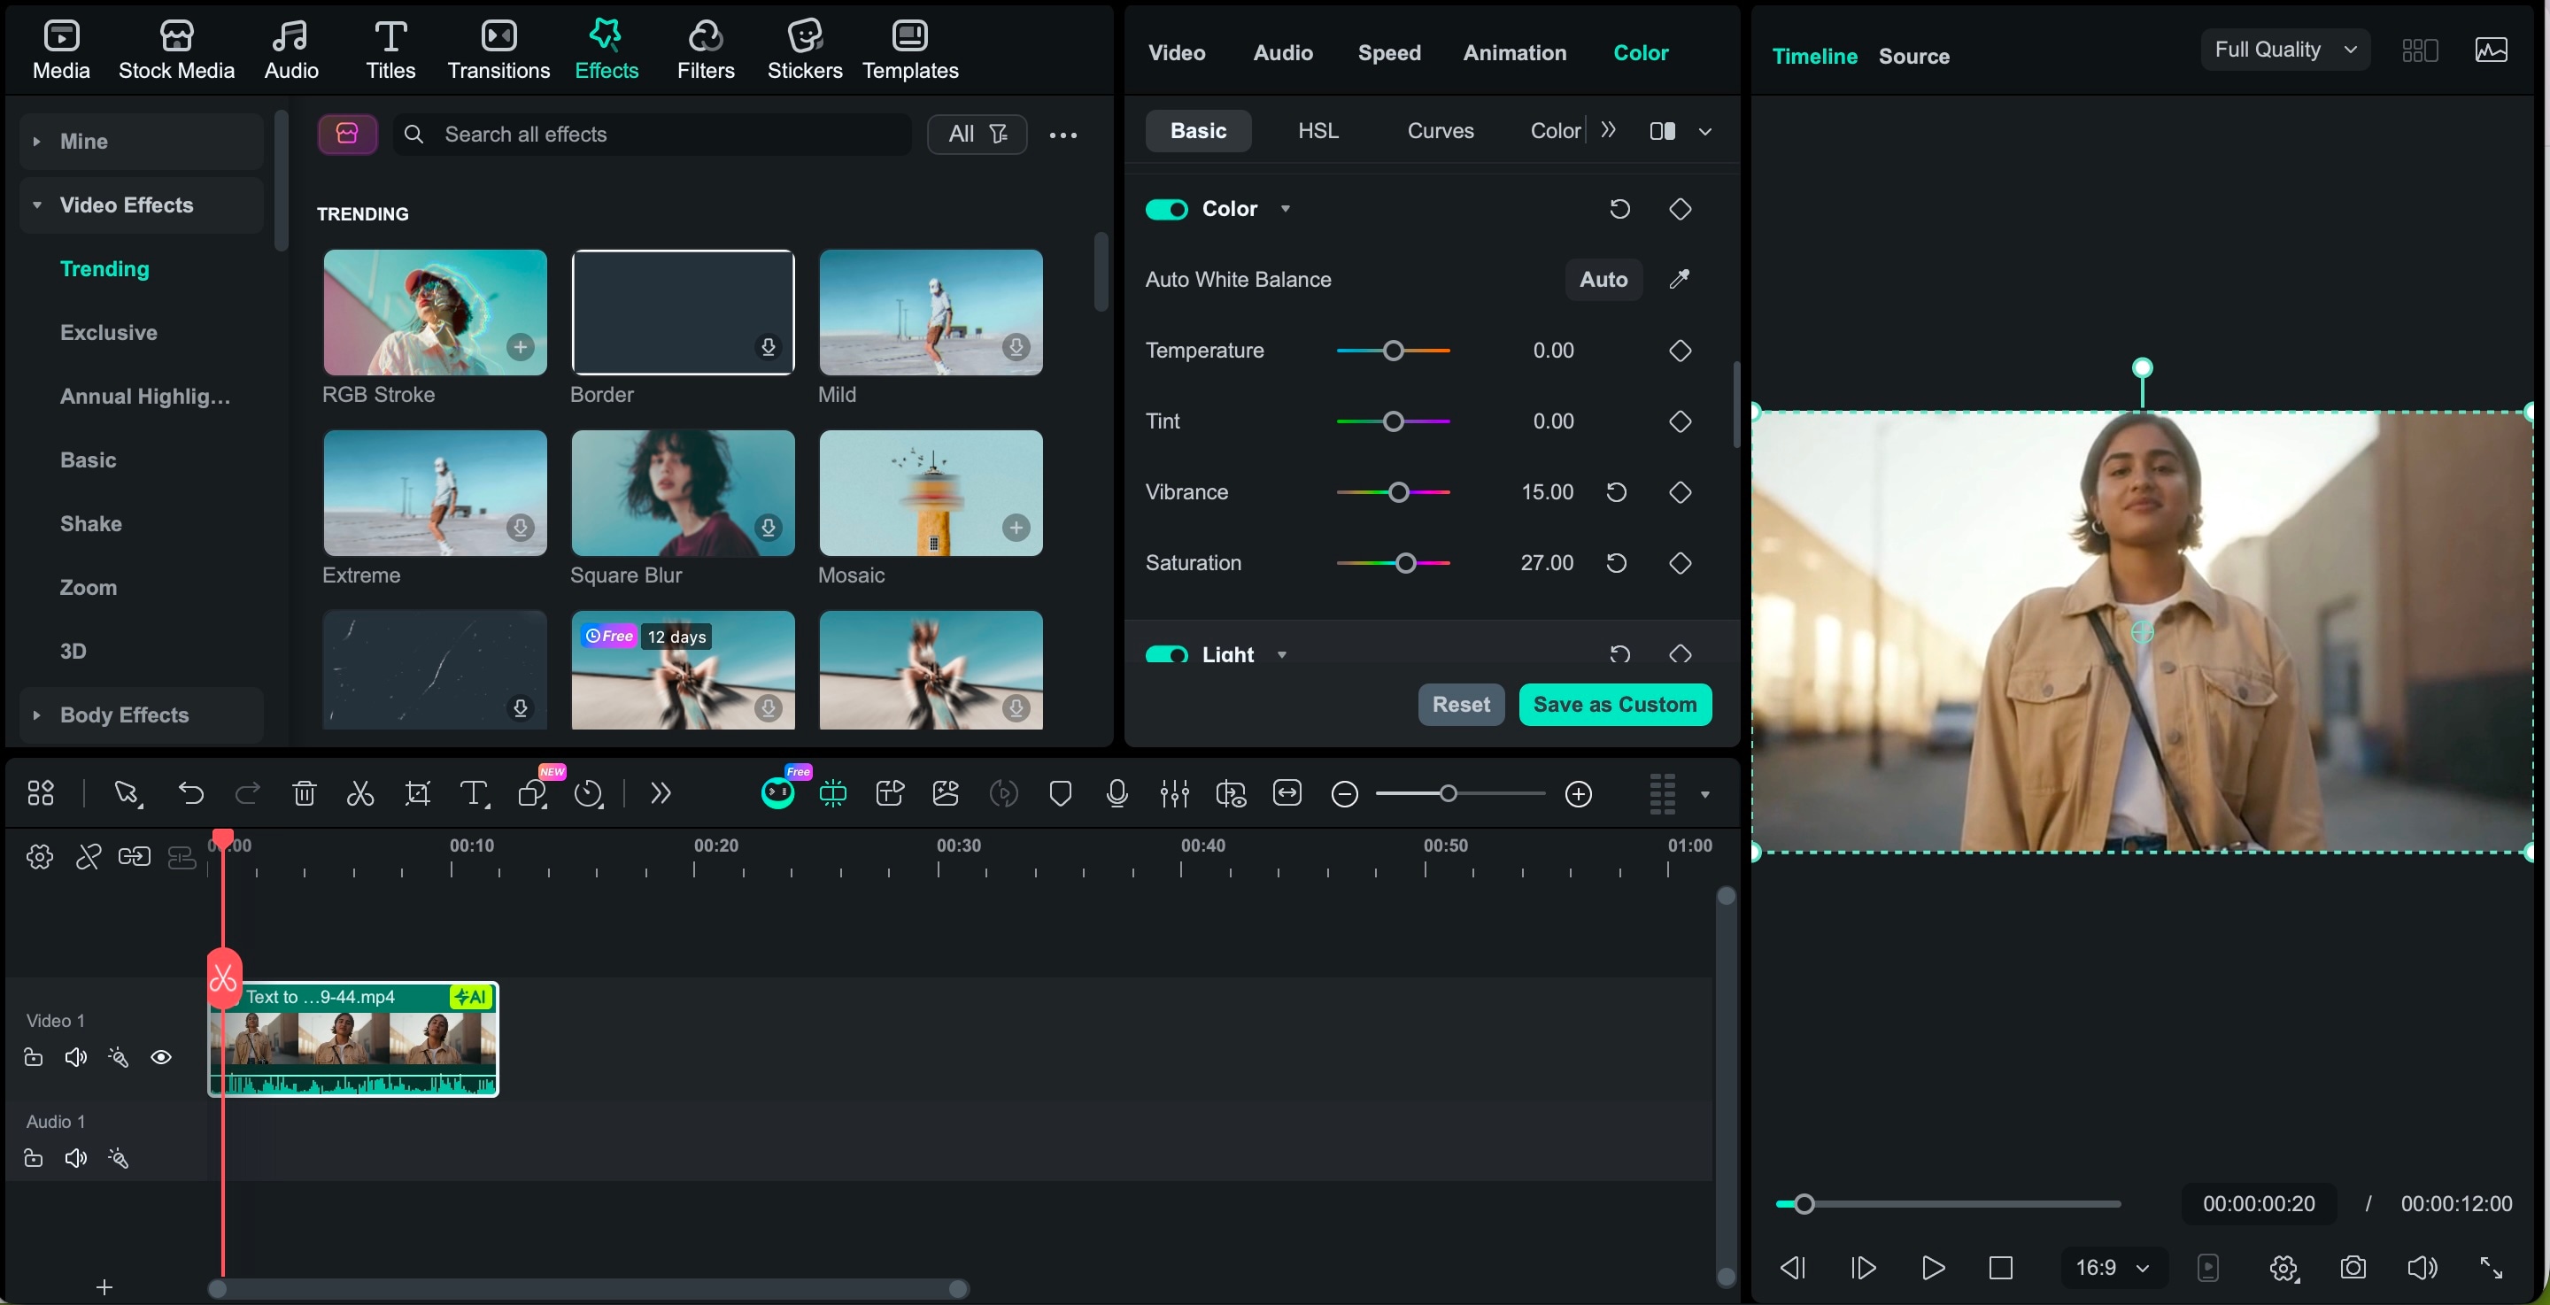Open the Audio Mixer sliders icon
2550x1305 pixels.
1174,793
